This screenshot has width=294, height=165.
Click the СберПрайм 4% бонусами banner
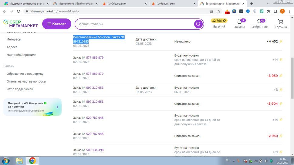coord(32,107)
